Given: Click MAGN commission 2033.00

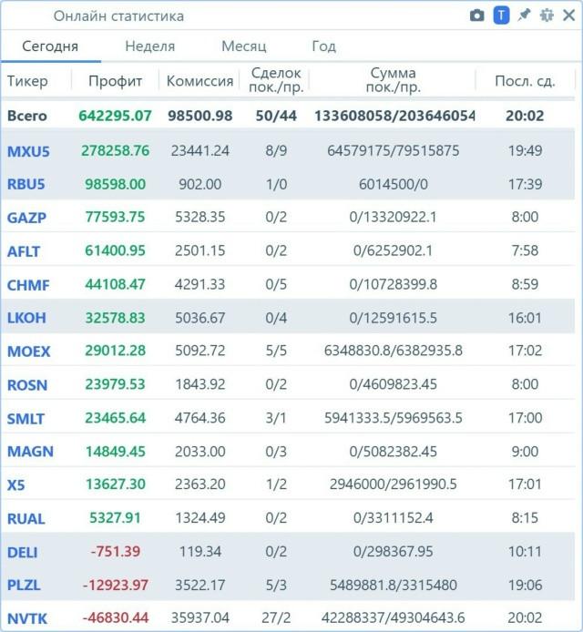Looking at the screenshot, I should tap(200, 452).
